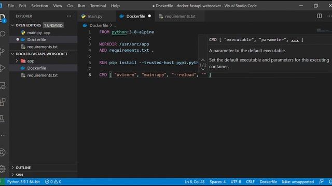This screenshot has height=186, width=332.
Task: Click the Dockerfile breadcrumb label
Action: [99, 25]
